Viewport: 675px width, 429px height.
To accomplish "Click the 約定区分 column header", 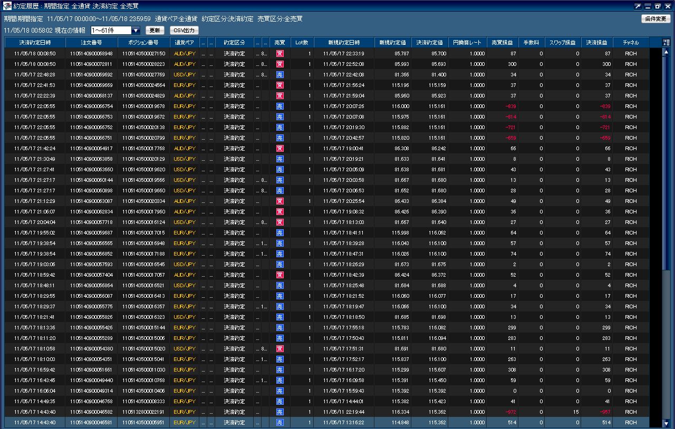I will [234, 43].
